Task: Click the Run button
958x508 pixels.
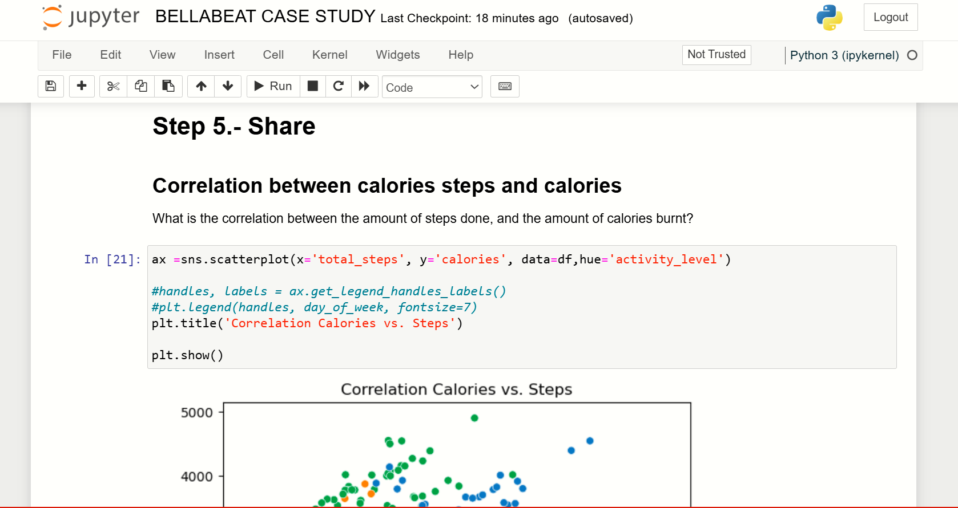Action: (273, 87)
